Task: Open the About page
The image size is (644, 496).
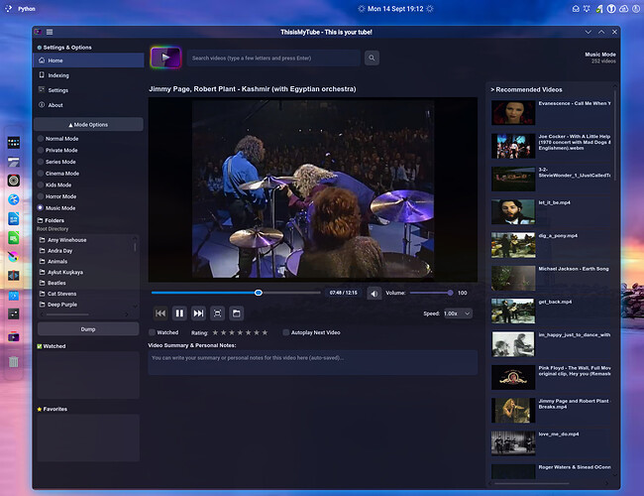Action: [x=88, y=105]
